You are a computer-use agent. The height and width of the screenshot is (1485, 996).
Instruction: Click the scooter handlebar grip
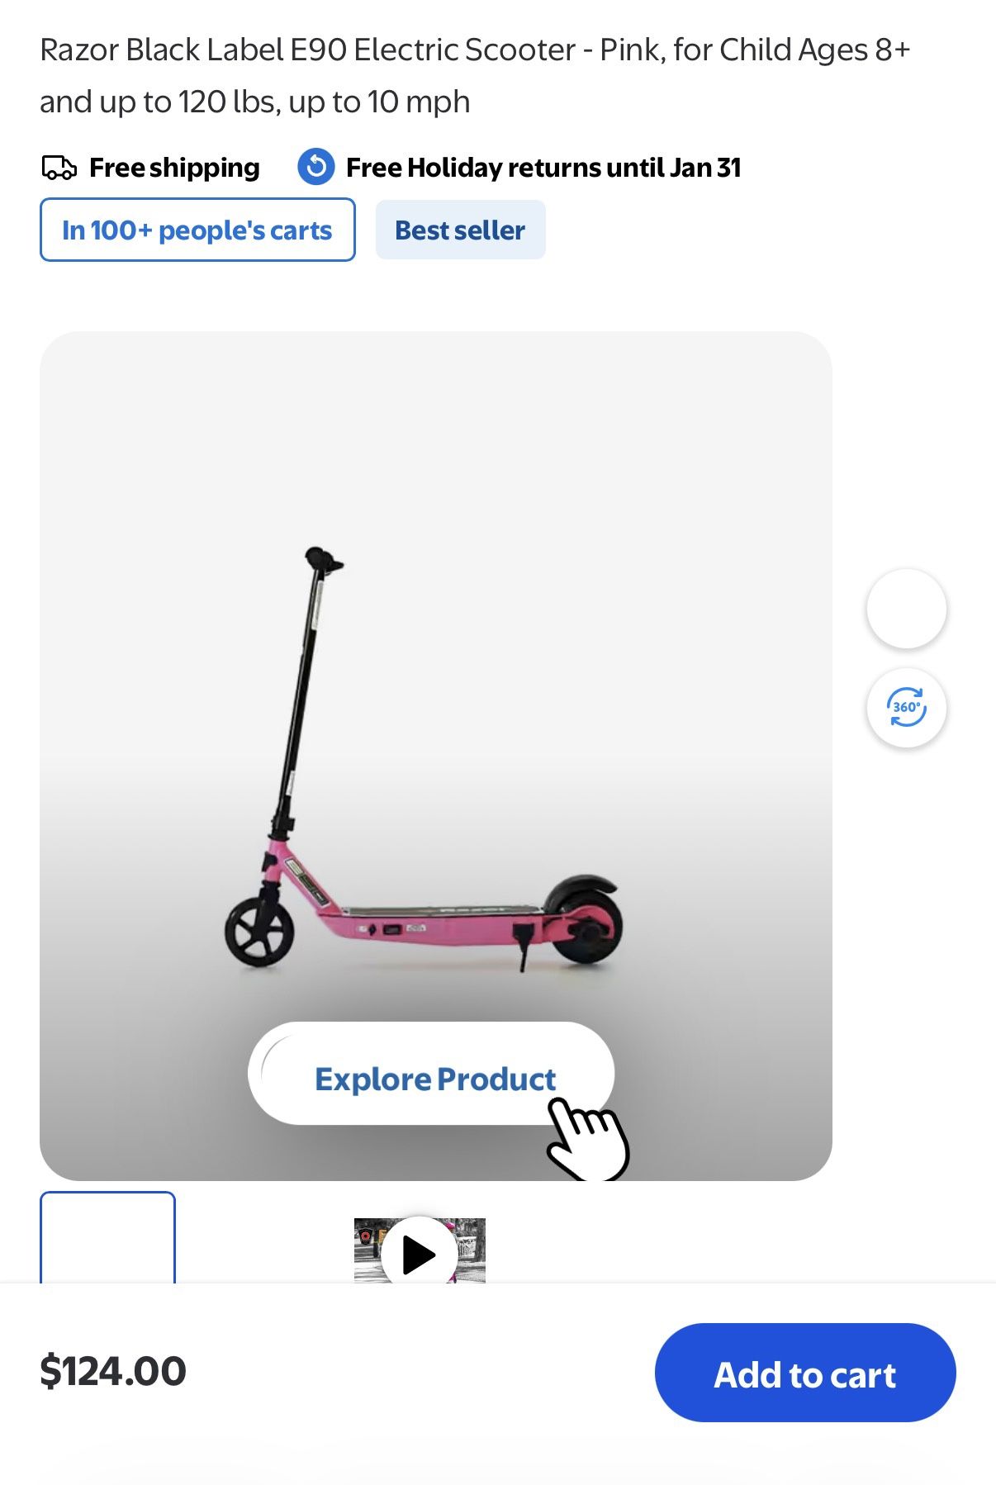coord(324,558)
